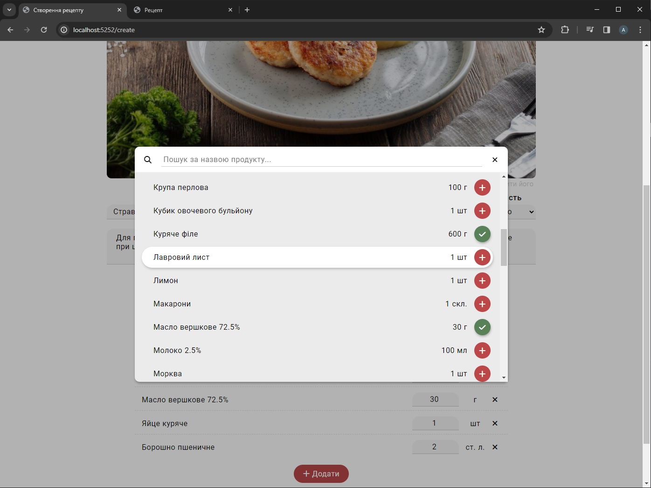
Task: Add Лавровий лист with plus icon
Action: tap(482, 258)
